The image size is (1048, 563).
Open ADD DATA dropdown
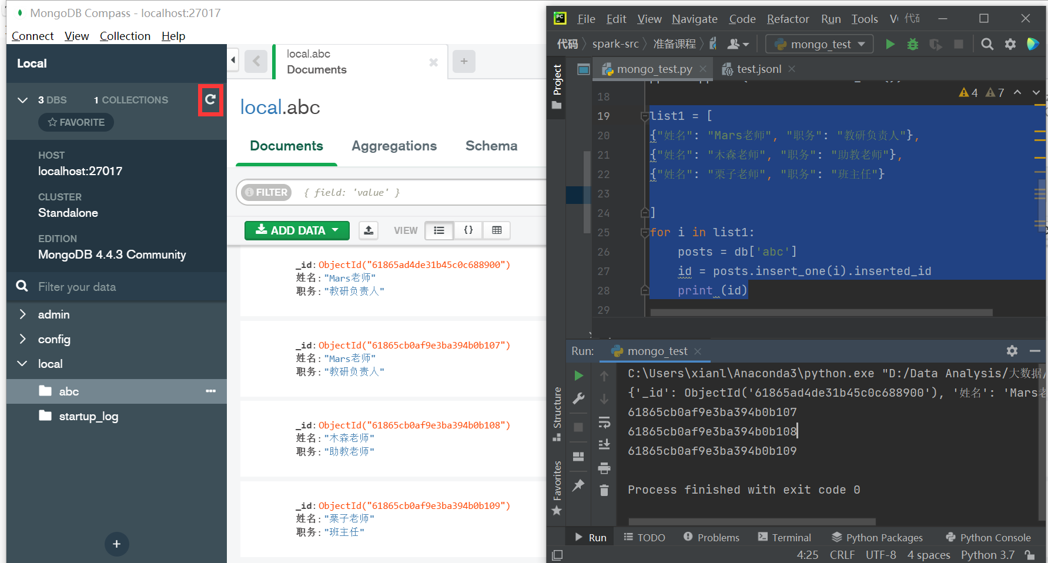coord(297,230)
